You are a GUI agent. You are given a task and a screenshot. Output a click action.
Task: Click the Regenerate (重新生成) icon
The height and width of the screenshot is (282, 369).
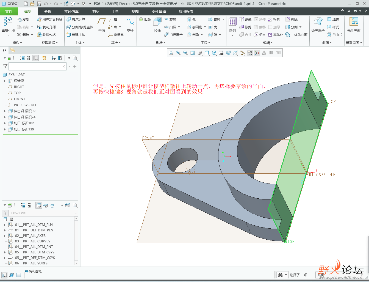click(x=8, y=21)
